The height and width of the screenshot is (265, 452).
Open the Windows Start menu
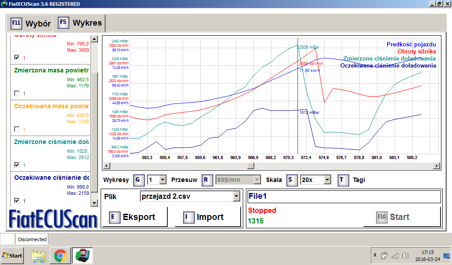click(12, 256)
